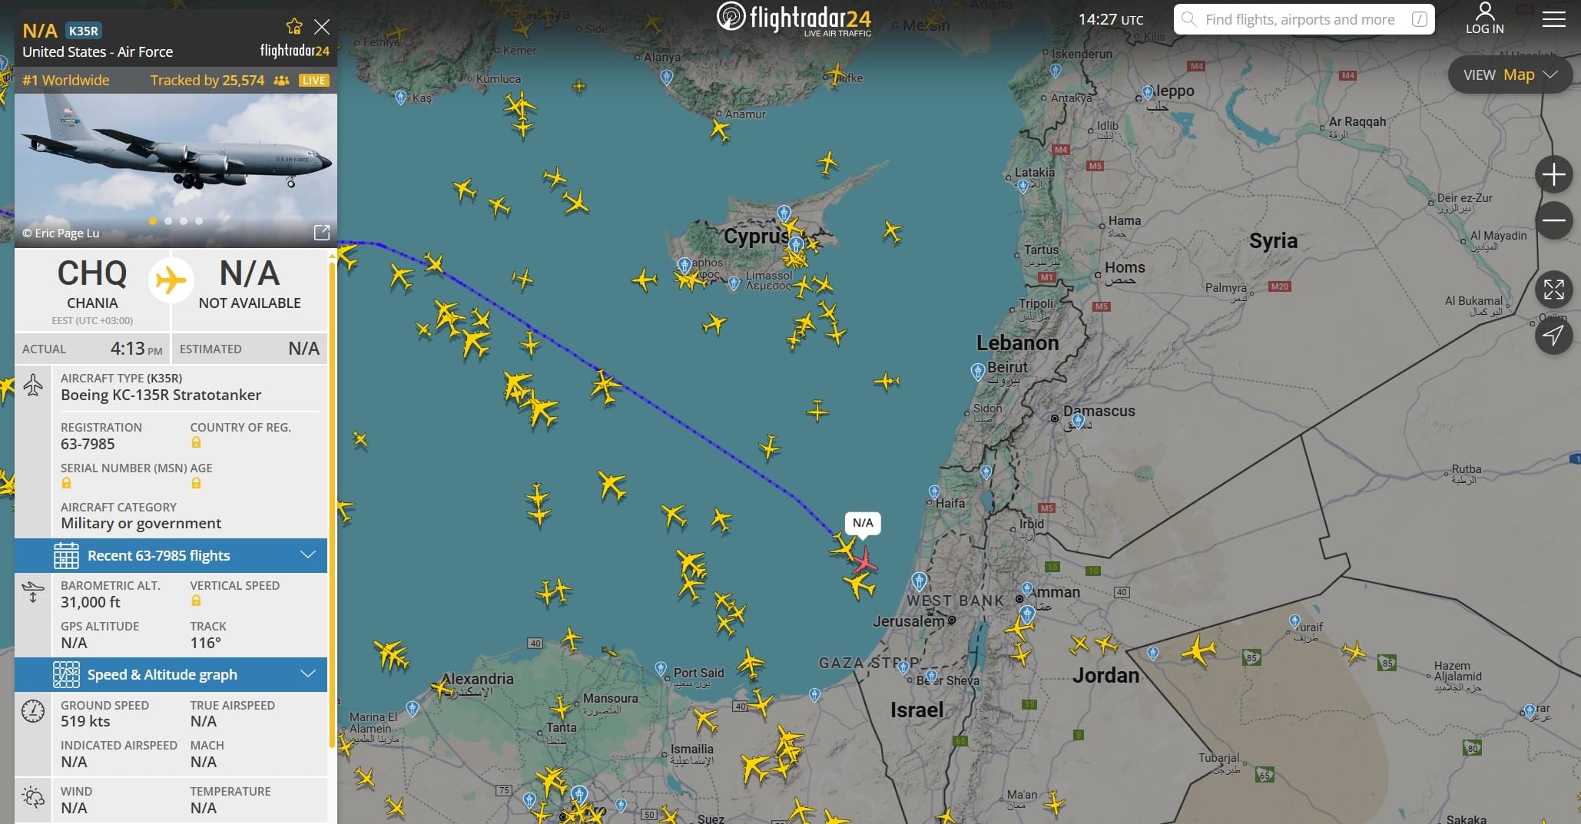Select the fourth photo carousel dot

tap(199, 221)
